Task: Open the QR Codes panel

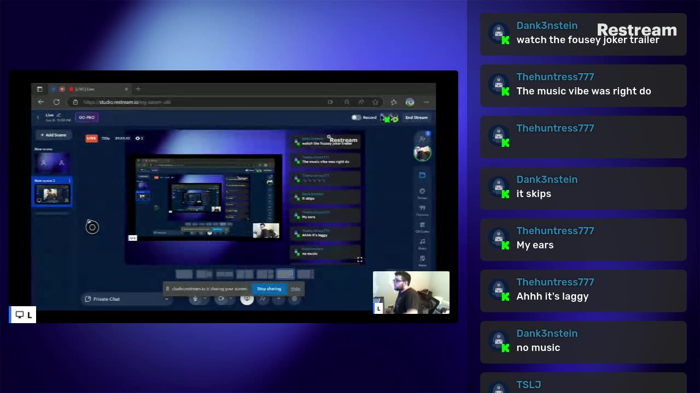Action: coord(422,227)
